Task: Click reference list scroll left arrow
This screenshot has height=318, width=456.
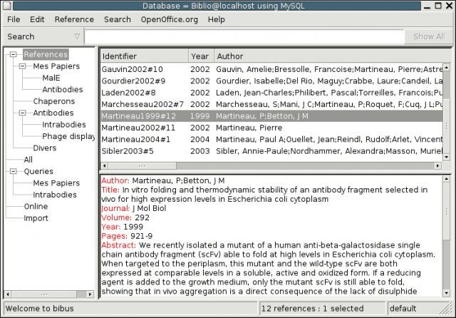Action: coord(105,166)
